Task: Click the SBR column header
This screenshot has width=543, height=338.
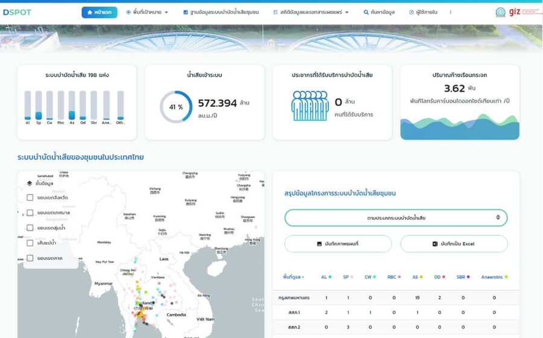Action: tap(463, 277)
